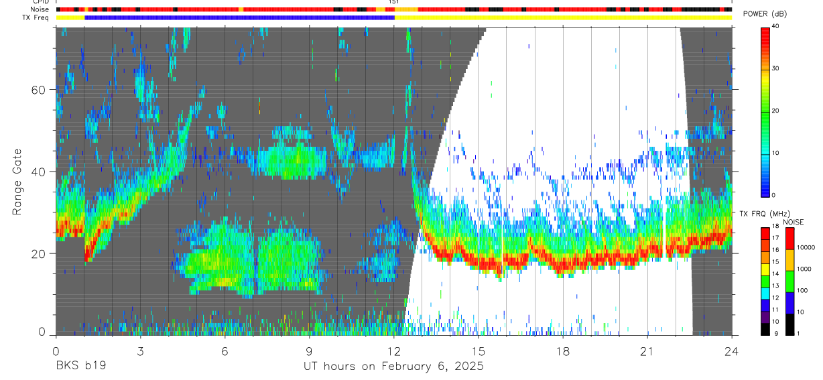
Task: Click the 24 tick label on UT hours axis
Action: coord(732,351)
